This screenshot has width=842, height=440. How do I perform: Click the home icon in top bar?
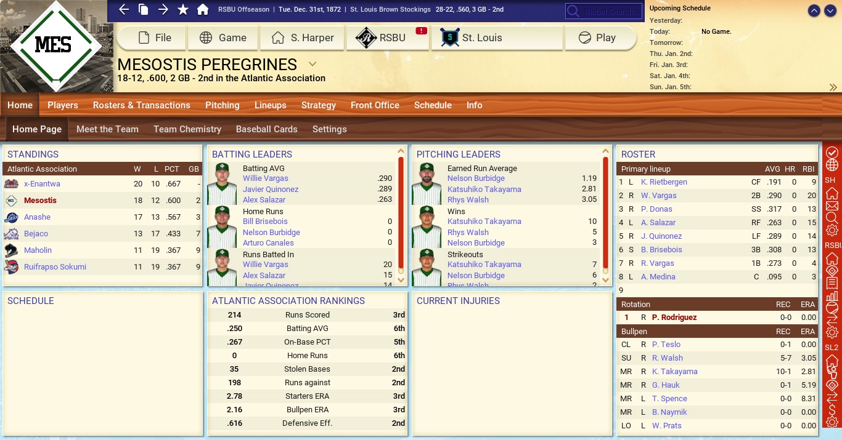202,9
